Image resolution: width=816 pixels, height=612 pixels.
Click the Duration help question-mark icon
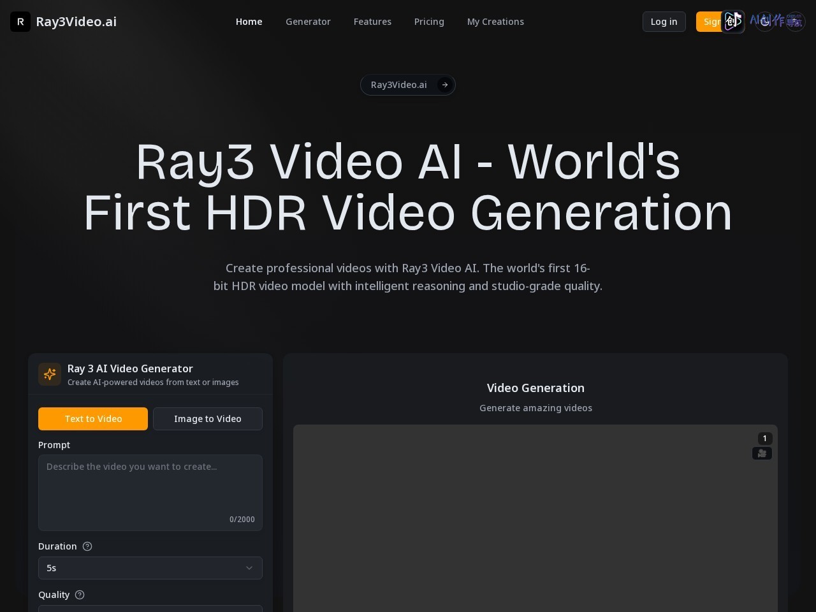click(x=88, y=546)
